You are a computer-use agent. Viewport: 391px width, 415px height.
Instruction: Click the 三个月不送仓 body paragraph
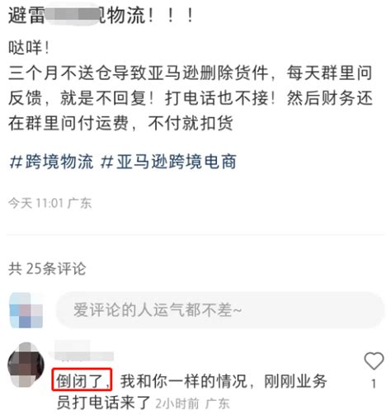pyautogui.click(x=191, y=98)
